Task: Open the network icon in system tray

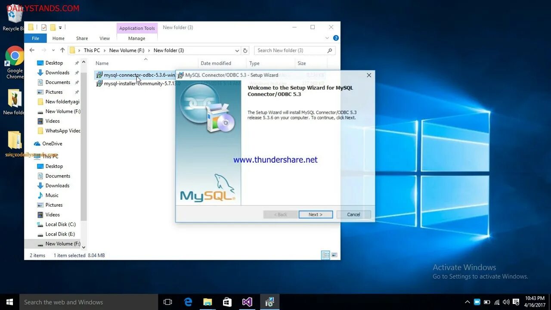Action: click(x=497, y=302)
